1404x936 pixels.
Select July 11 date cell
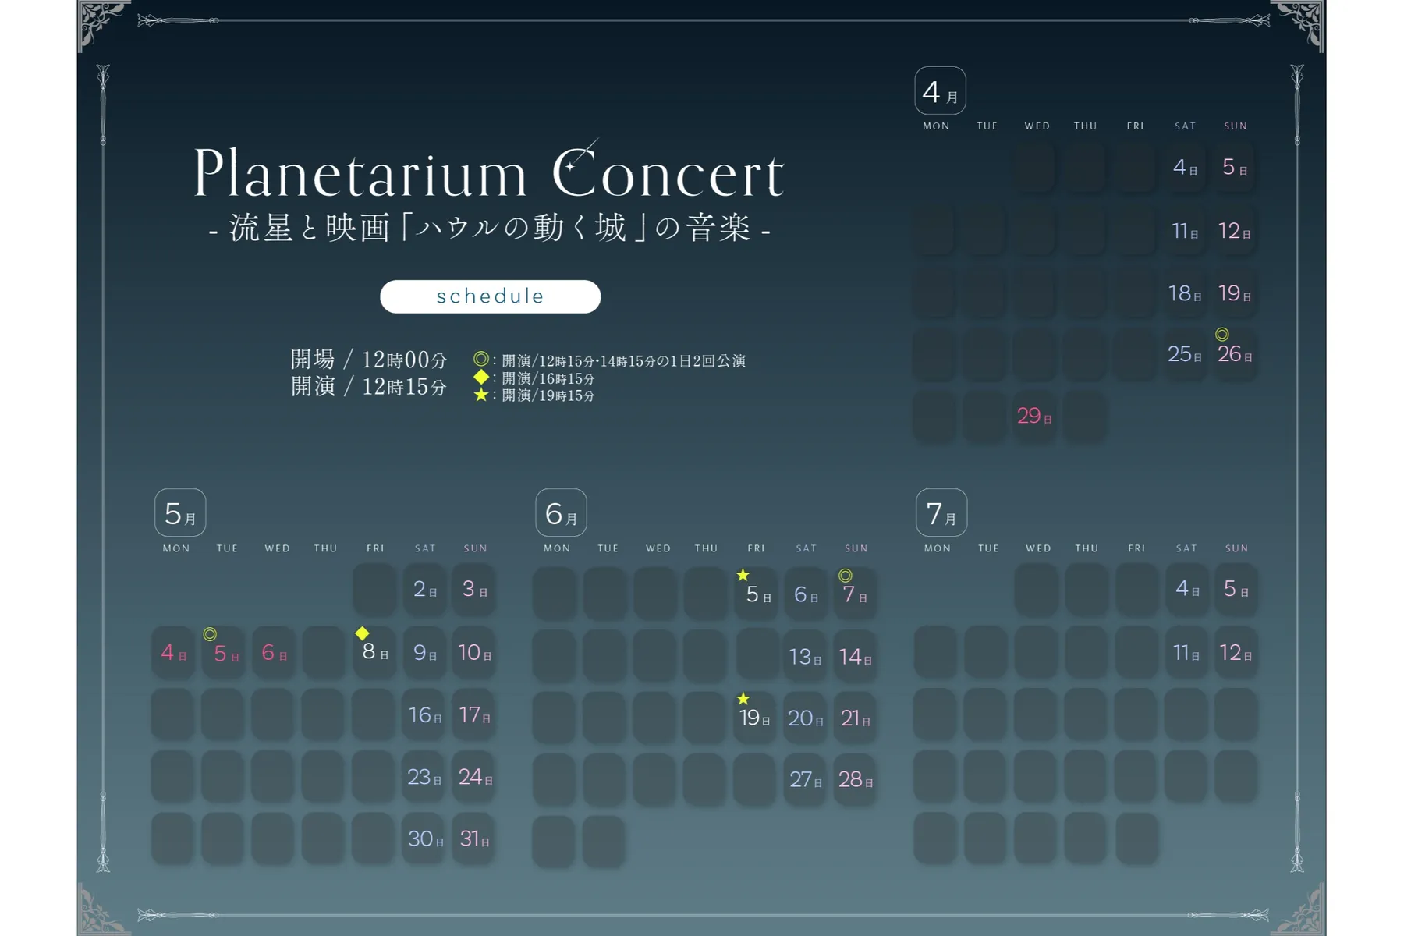point(1186,652)
